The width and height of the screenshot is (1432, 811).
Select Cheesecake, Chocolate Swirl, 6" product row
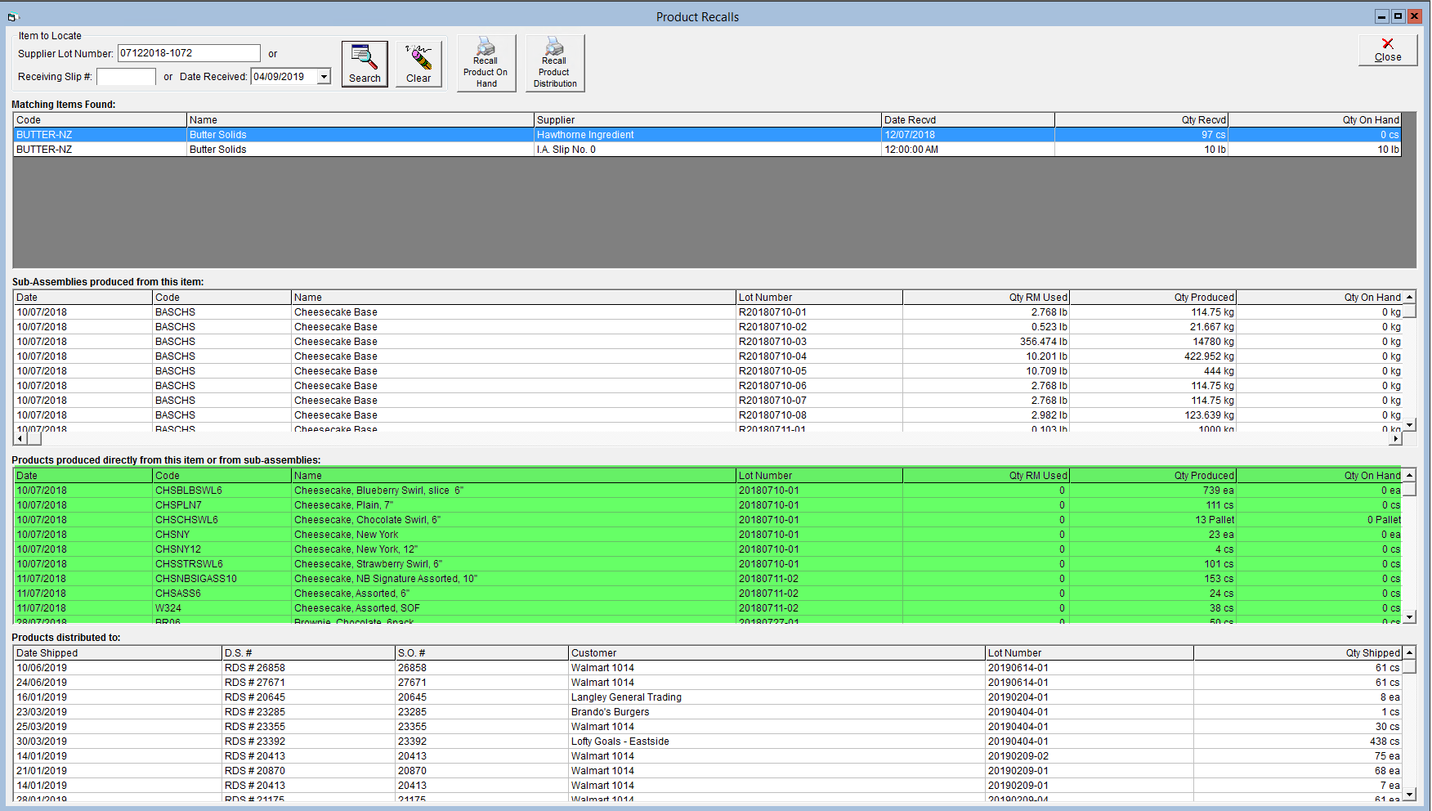tap(707, 520)
